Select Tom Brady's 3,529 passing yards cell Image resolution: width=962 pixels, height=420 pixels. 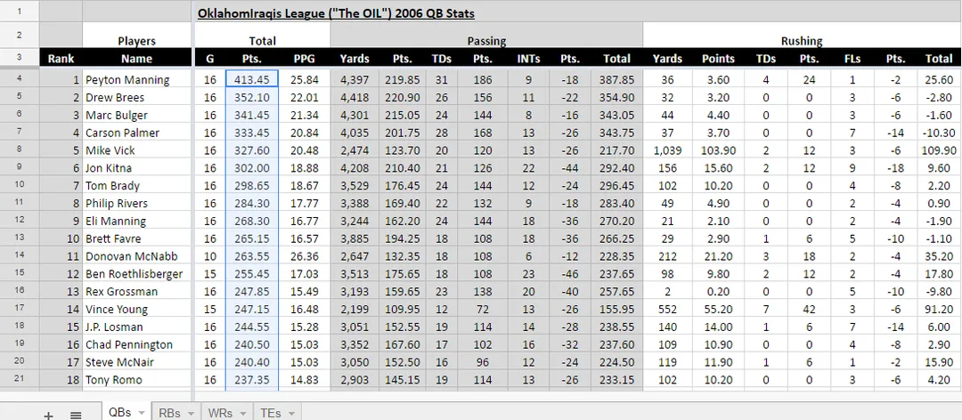point(355,186)
